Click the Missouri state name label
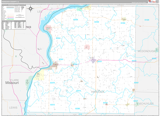This screenshot has height=116, width=160. pyautogui.click(x=12, y=83)
